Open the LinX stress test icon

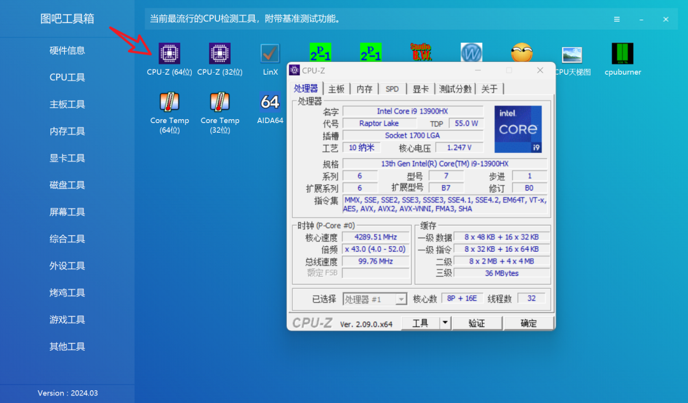coord(270,59)
